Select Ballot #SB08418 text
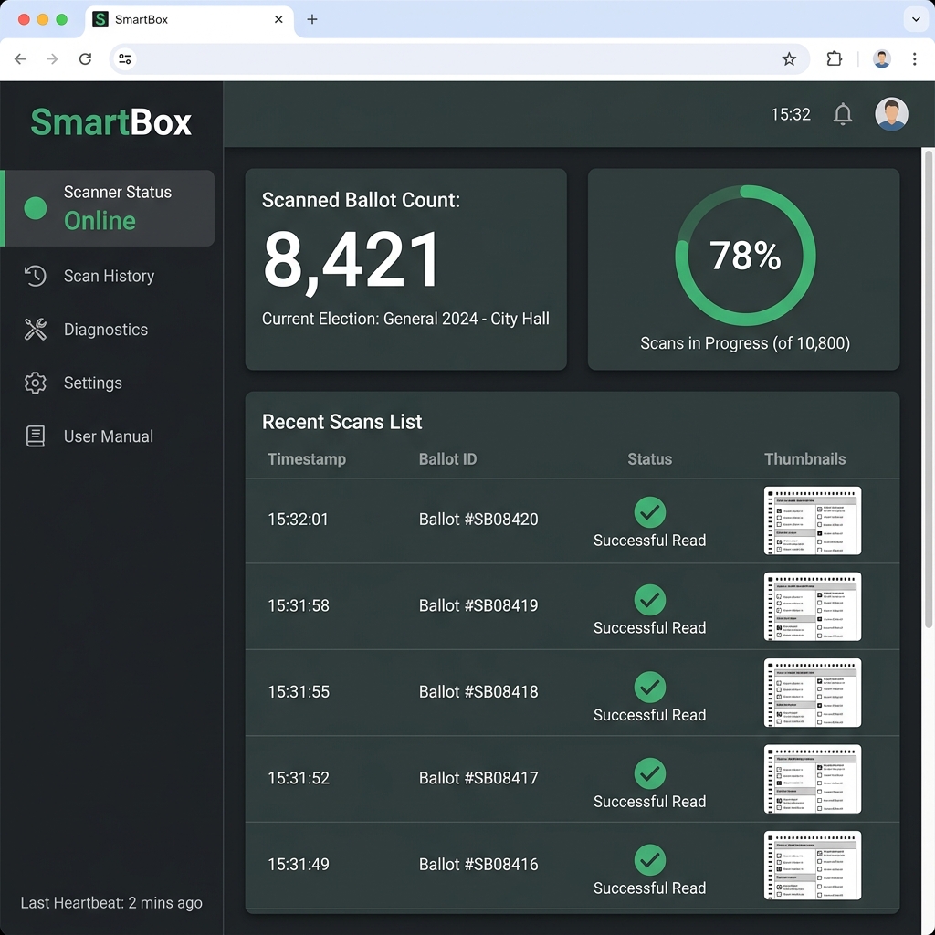935x935 pixels. tap(478, 692)
